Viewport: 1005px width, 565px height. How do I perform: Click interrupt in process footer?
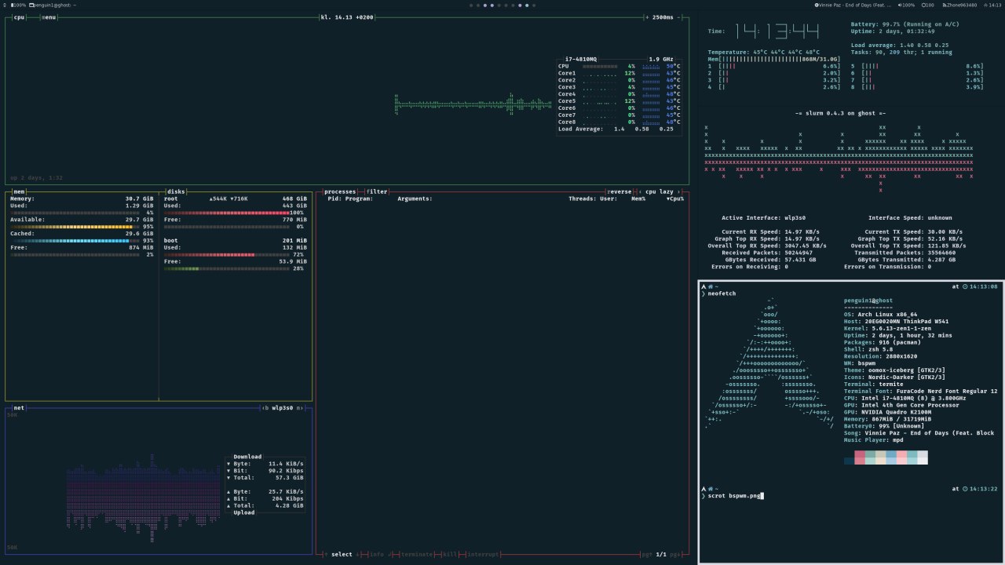click(x=483, y=554)
